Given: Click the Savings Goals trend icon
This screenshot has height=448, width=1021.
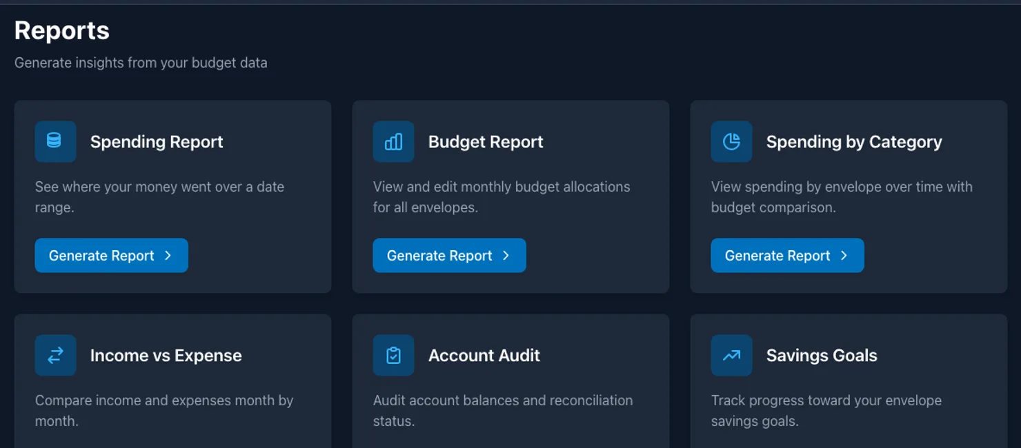Looking at the screenshot, I should (731, 355).
